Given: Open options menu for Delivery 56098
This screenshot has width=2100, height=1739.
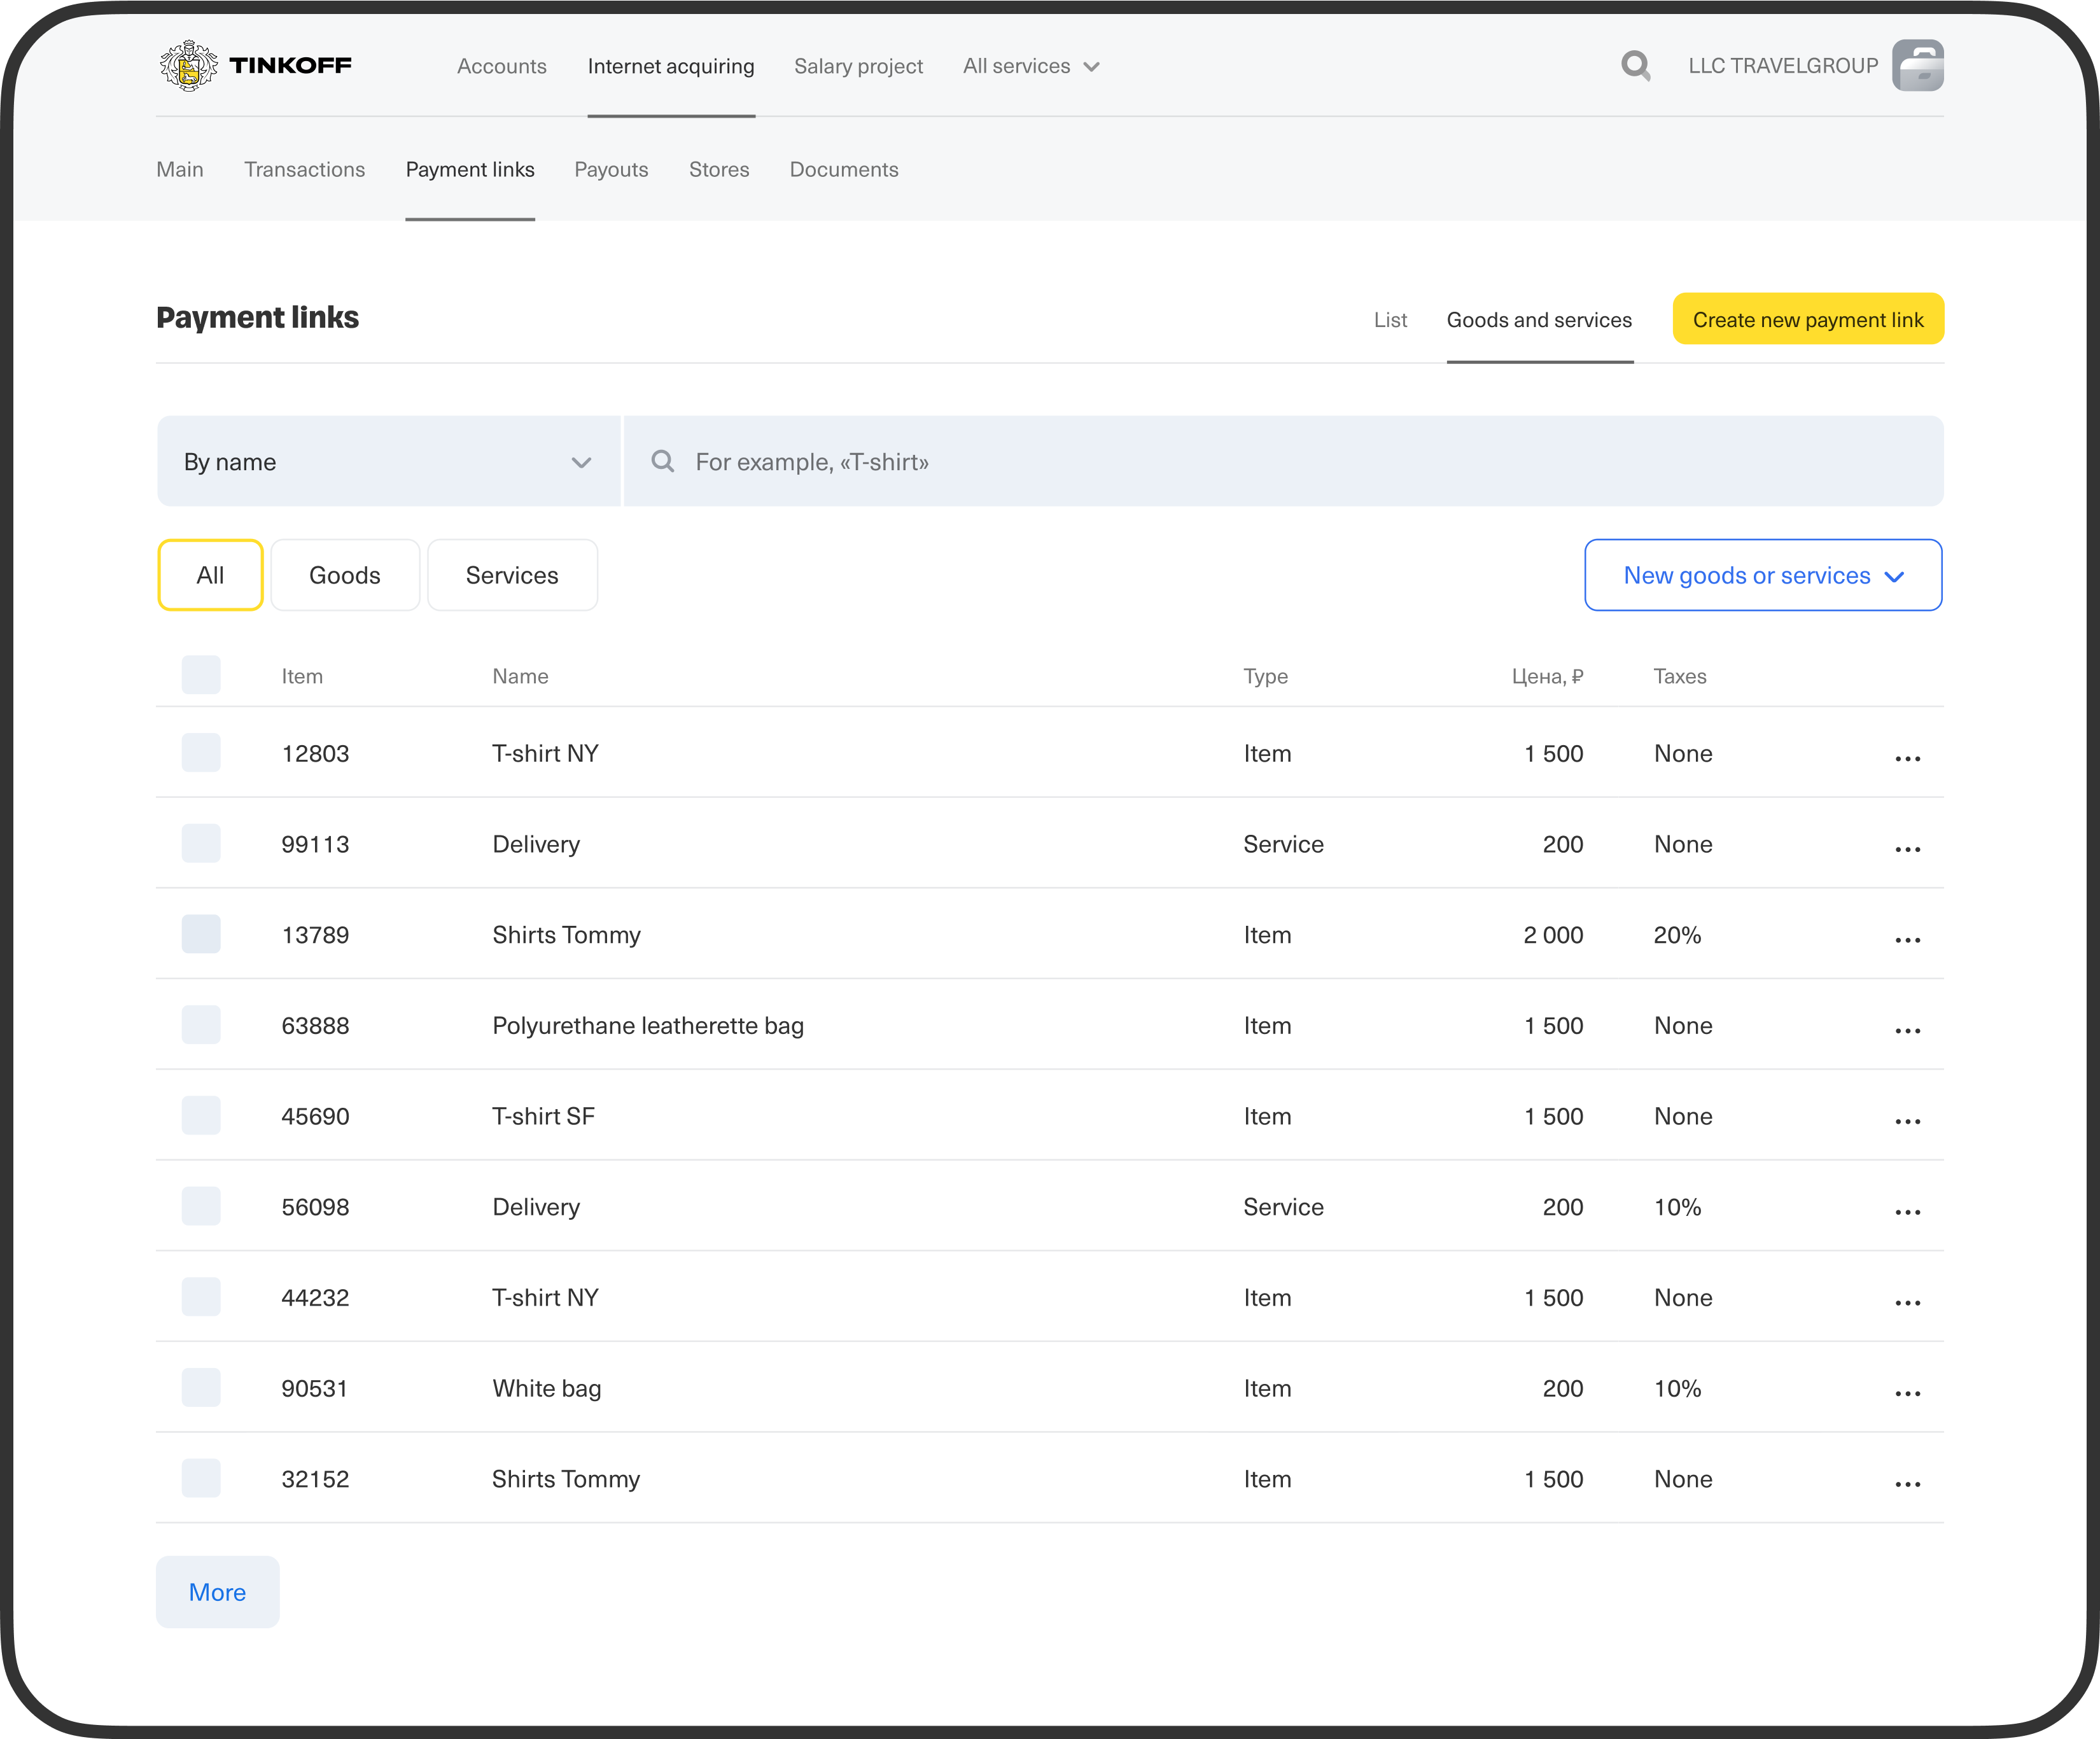Looking at the screenshot, I should coord(1907,1212).
